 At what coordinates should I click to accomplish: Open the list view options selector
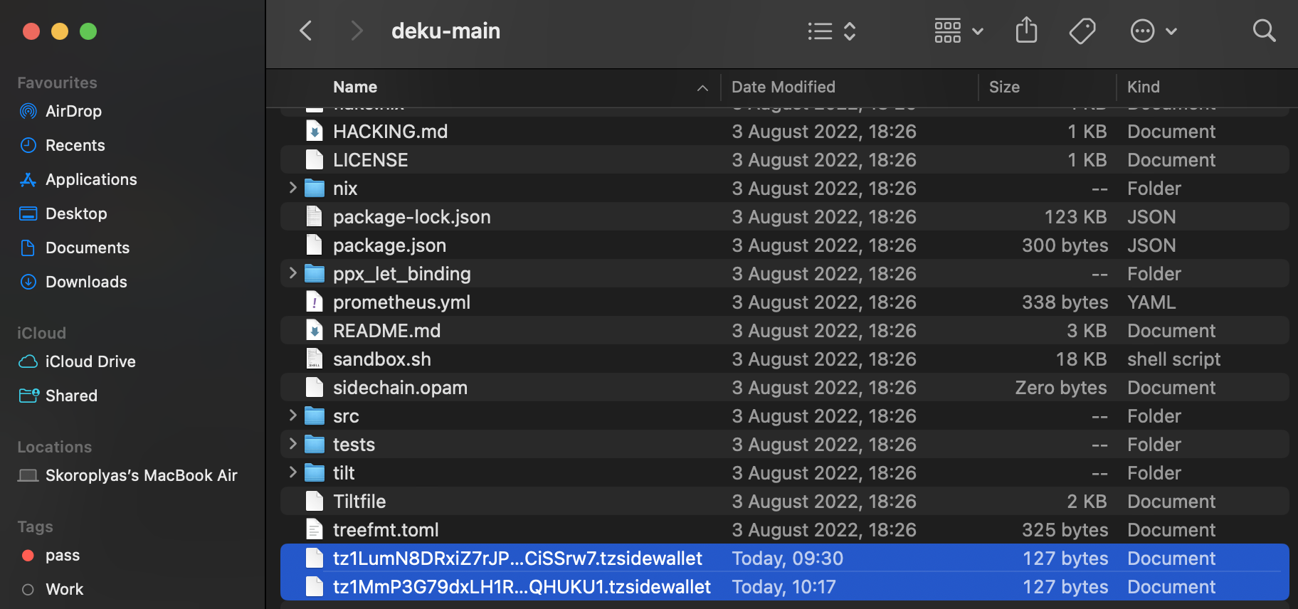click(x=831, y=31)
